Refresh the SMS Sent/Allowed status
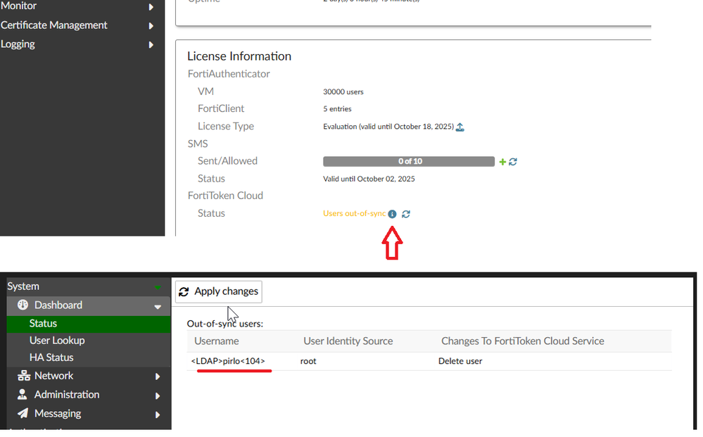Viewport: 703px width, 437px height. 513,162
